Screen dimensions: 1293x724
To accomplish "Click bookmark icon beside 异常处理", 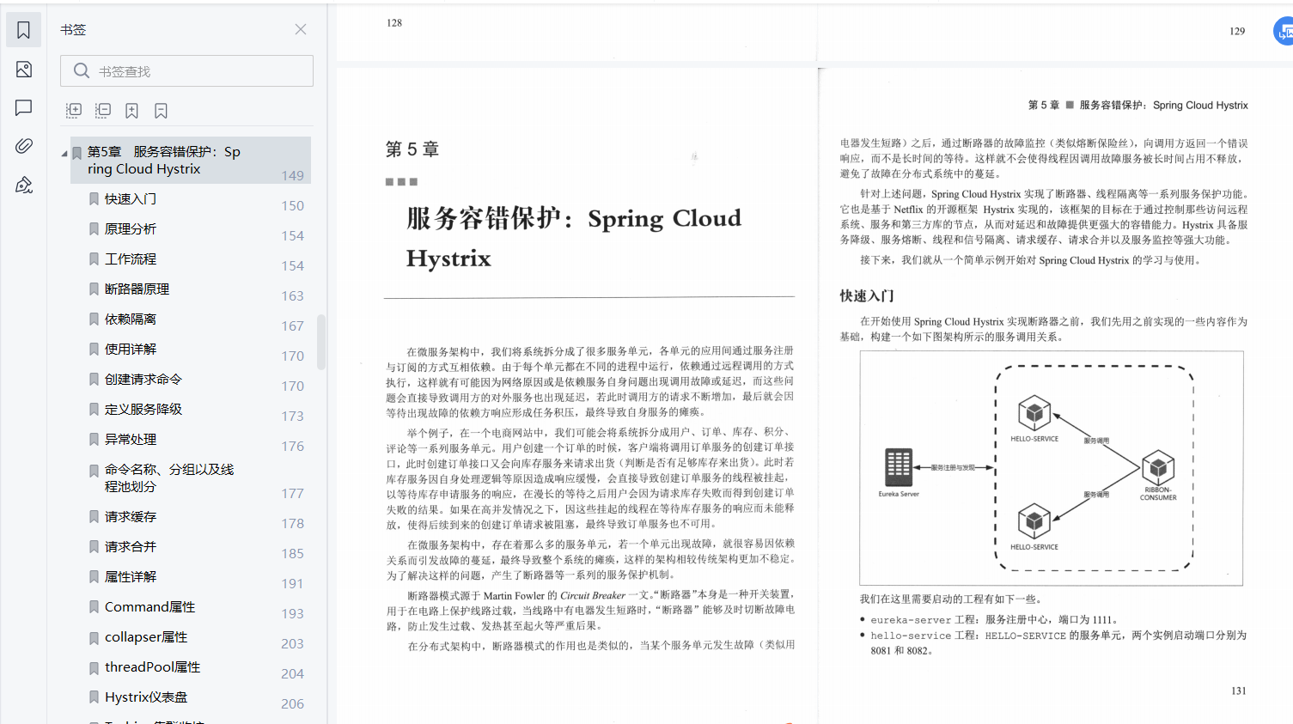I will (x=94, y=440).
